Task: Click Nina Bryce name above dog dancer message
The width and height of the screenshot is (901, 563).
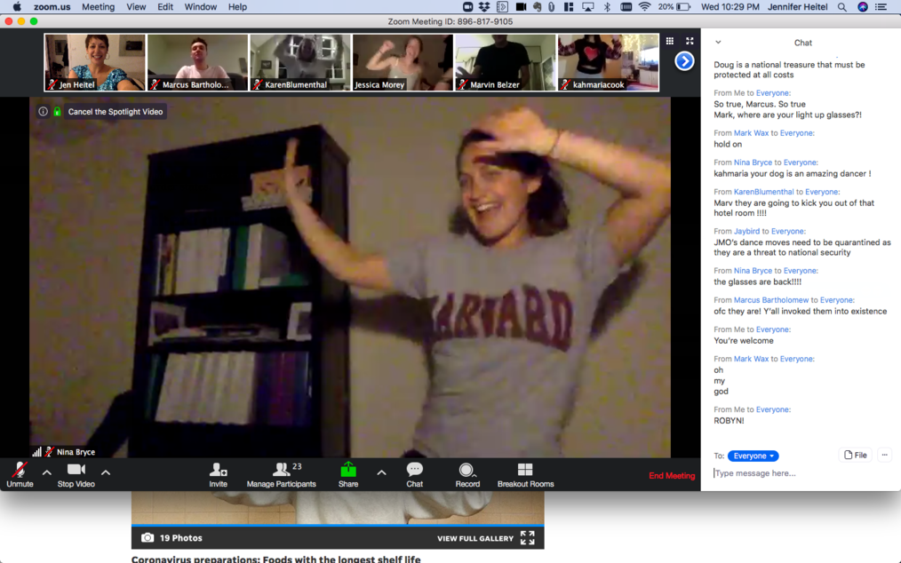Action: 753,163
